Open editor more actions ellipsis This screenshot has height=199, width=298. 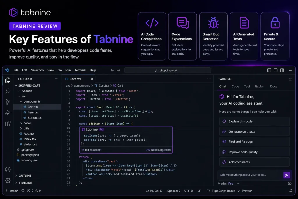[x=209, y=79]
